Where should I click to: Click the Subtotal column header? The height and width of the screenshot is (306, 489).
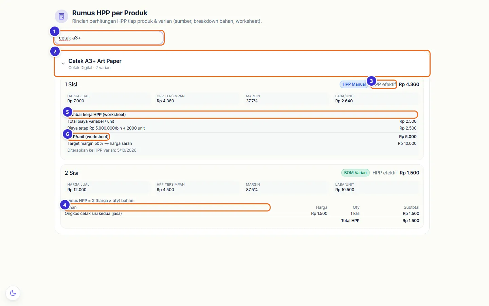(x=411, y=207)
